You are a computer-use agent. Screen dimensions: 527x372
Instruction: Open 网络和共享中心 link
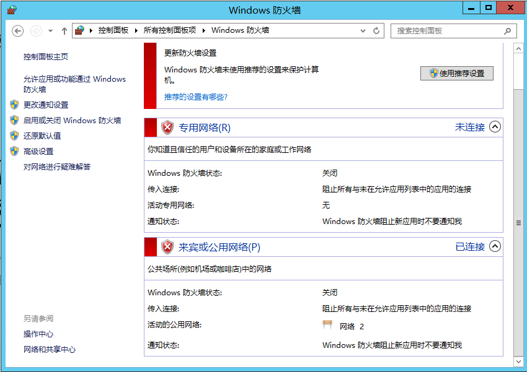click(50, 350)
